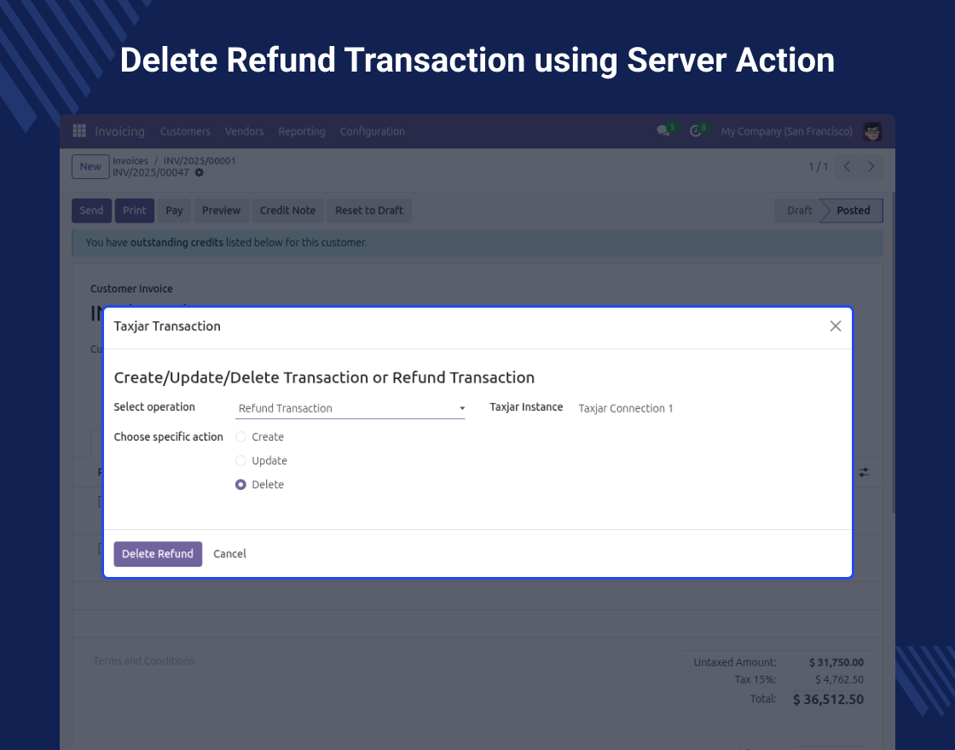Click the Taxjar Connection 1 instance value
955x750 pixels.
point(626,408)
